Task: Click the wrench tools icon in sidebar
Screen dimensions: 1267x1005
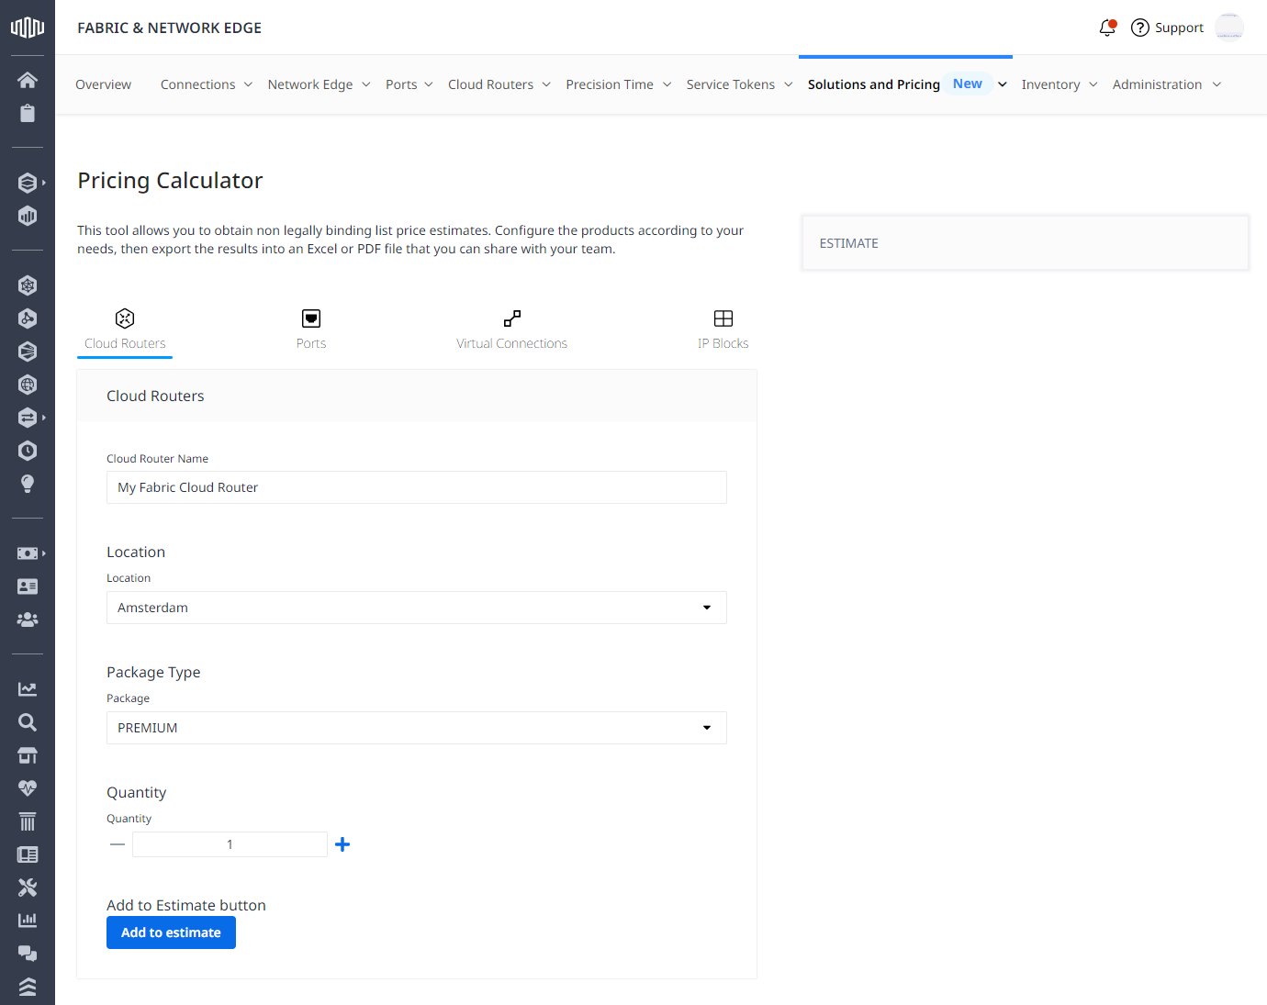Action: point(28,888)
